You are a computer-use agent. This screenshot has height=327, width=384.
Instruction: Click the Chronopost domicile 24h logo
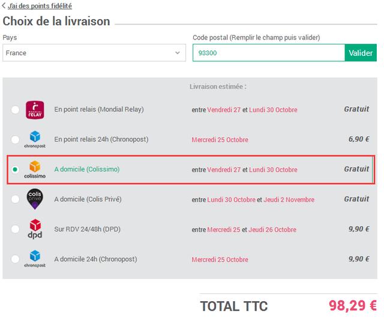pyautogui.click(x=35, y=259)
